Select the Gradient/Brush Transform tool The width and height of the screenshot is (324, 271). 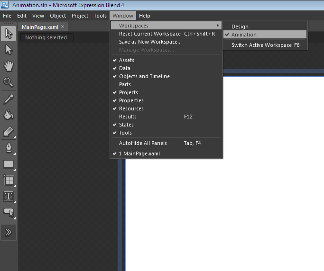tap(9, 132)
